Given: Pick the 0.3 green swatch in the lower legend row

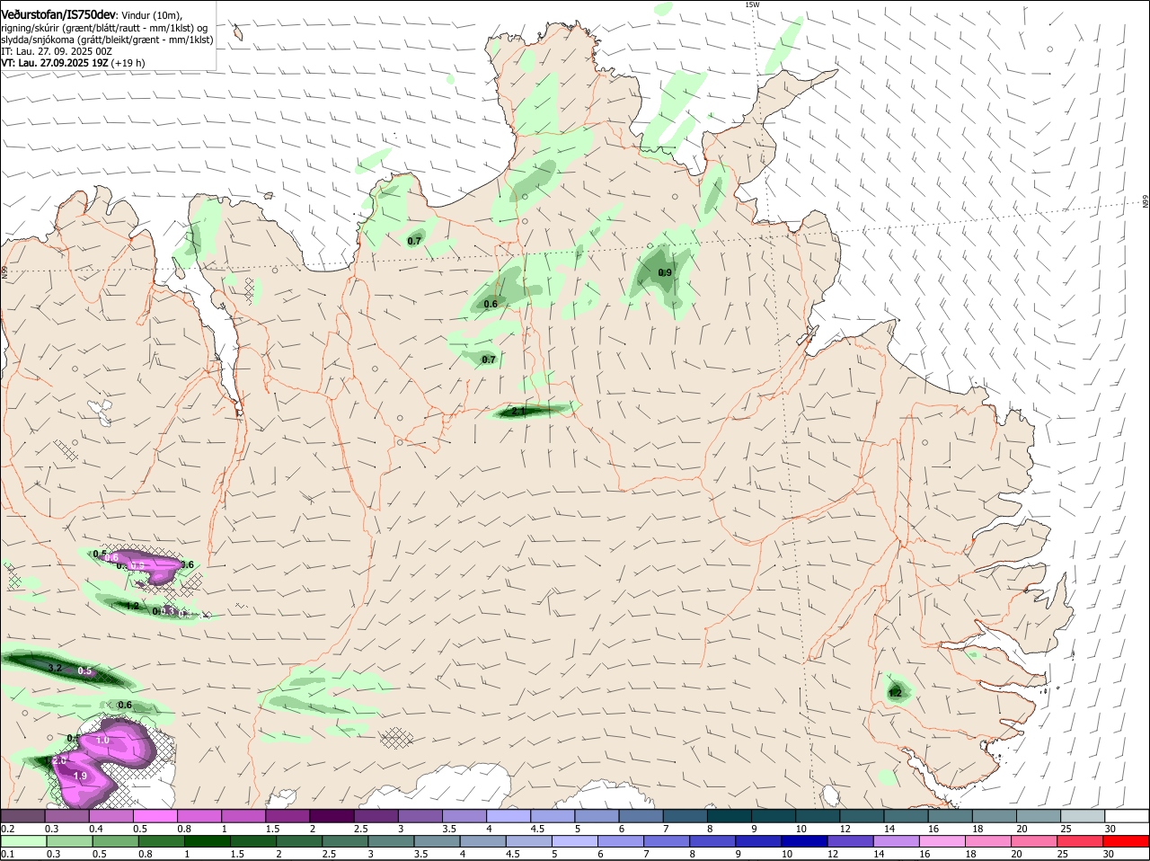Looking at the screenshot, I should pyautogui.click(x=69, y=841).
